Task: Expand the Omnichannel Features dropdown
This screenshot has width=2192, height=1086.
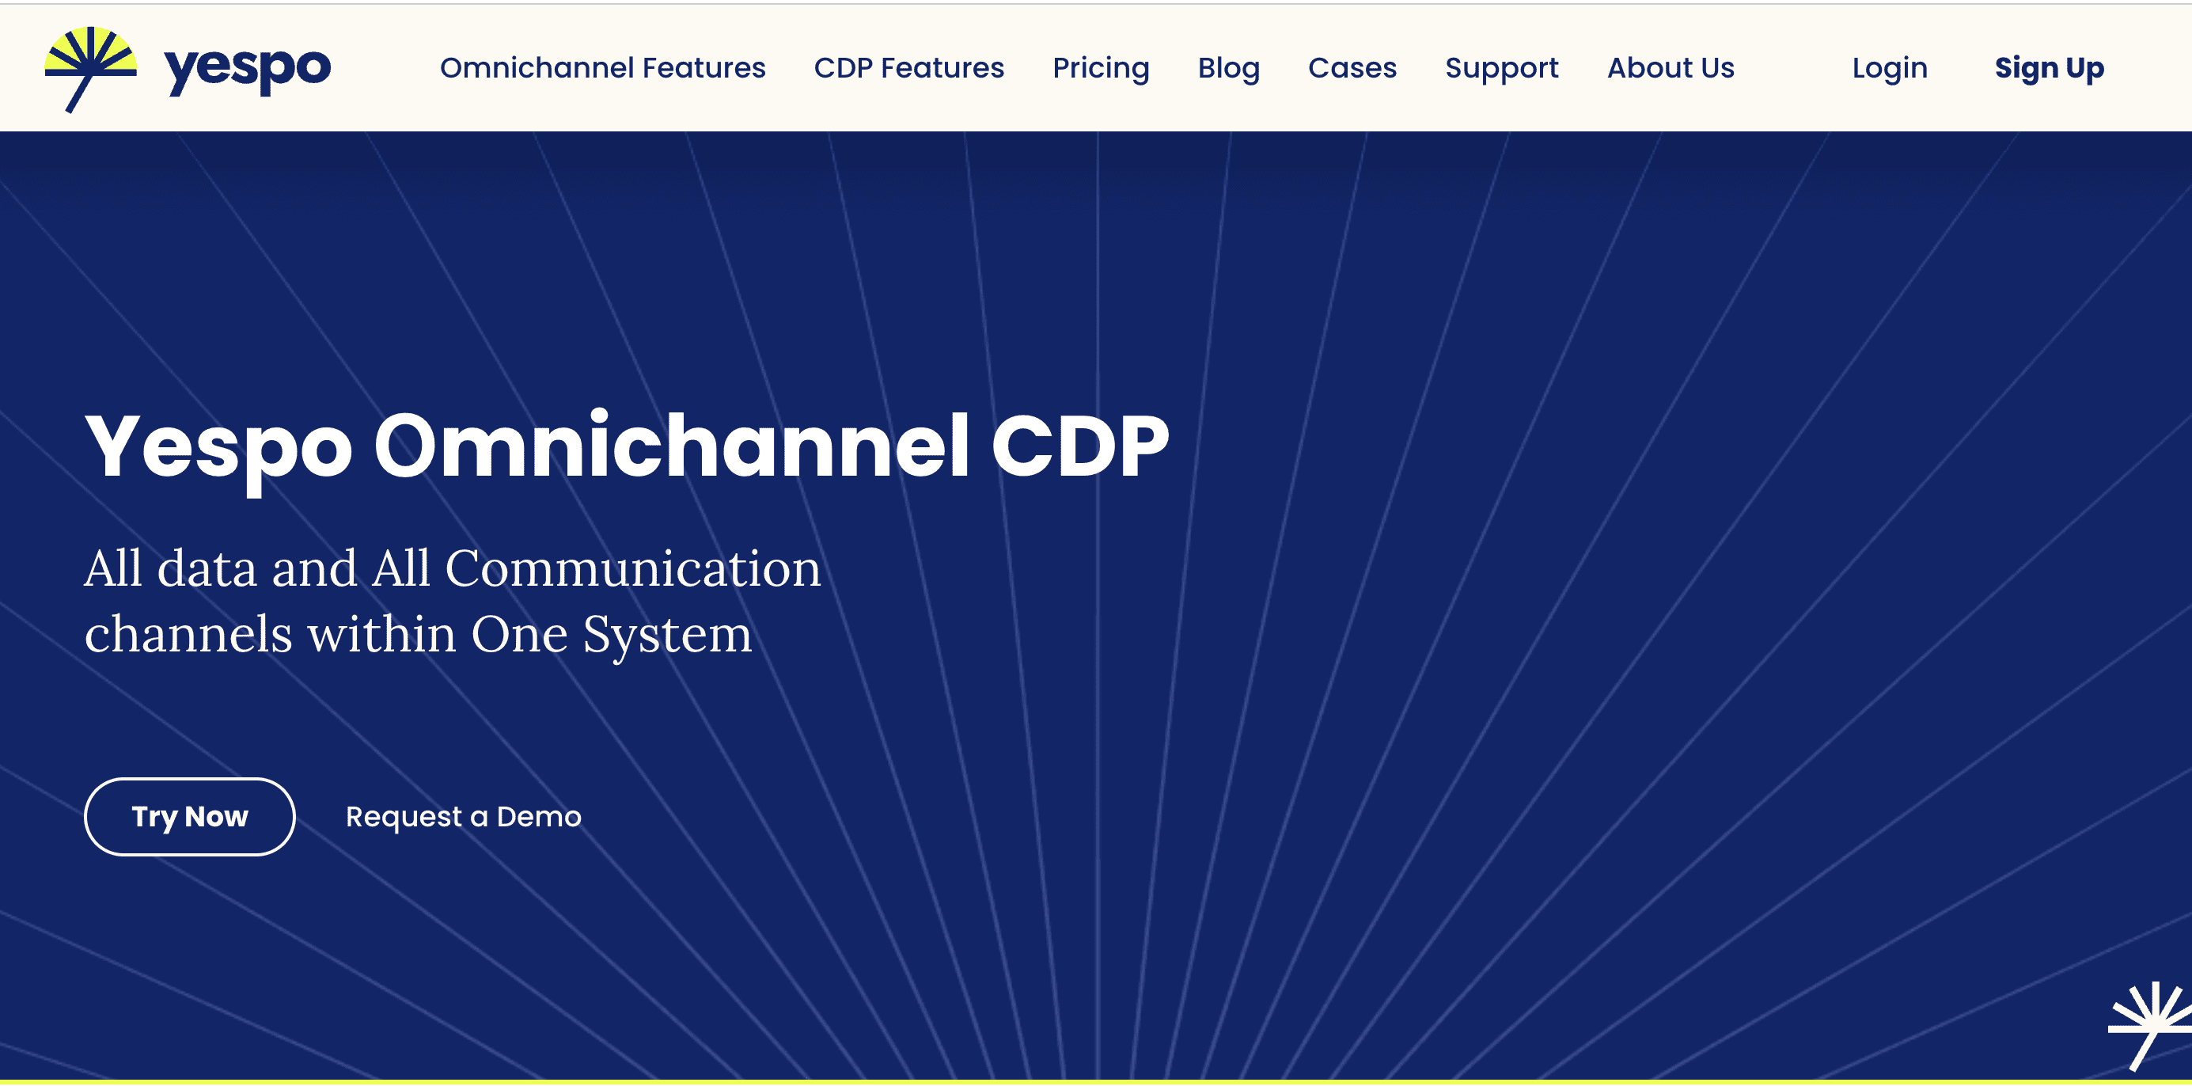Action: pos(602,66)
